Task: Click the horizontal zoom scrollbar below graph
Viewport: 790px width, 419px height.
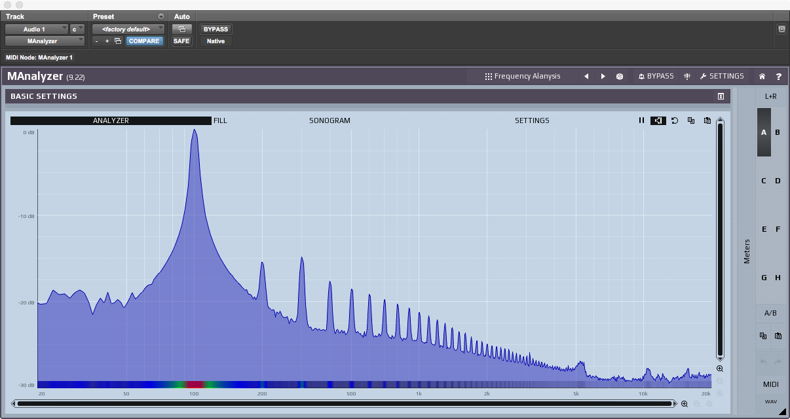Action: [344, 404]
